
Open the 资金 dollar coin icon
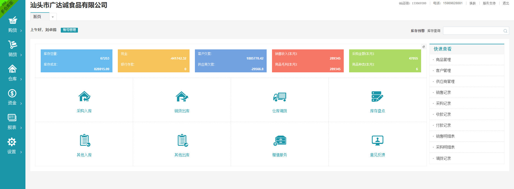(x=12, y=93)
